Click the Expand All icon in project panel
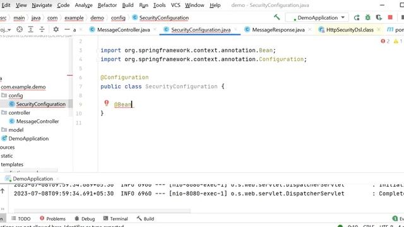This screenshot has height=227, width=404. [x=31, y=30]
